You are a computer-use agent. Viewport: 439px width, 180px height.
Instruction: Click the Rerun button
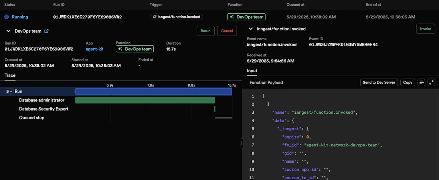coord(206,31)
